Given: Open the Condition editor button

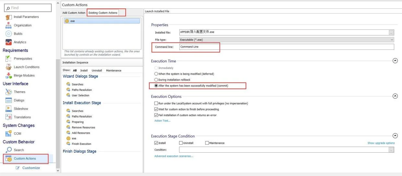Looking at the screenshot, I should point(391,150).
